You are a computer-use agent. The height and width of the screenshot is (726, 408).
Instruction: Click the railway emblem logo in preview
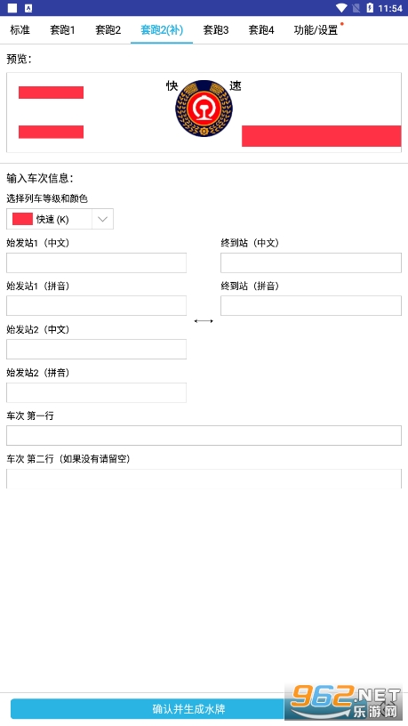(x=204, y=109)
